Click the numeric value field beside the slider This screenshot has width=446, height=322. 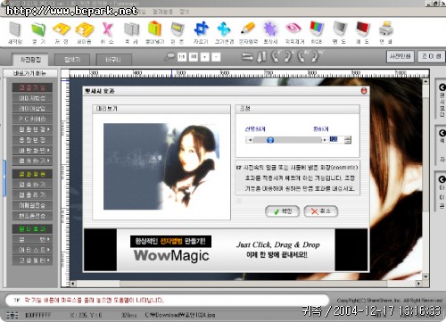[x=337, y=139]
